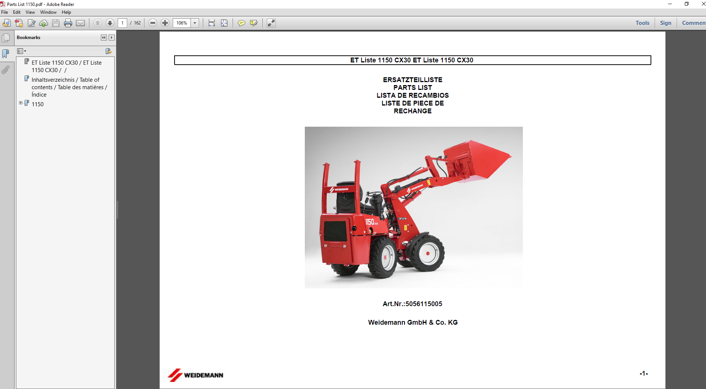
Task: Go to next page arrow
Action: [110, 23]
